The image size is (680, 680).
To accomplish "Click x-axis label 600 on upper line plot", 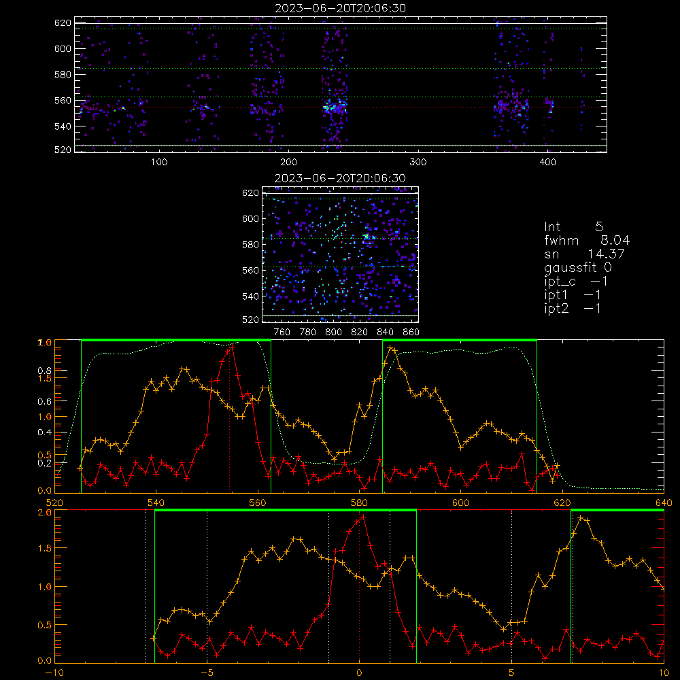I will [460, 503].
